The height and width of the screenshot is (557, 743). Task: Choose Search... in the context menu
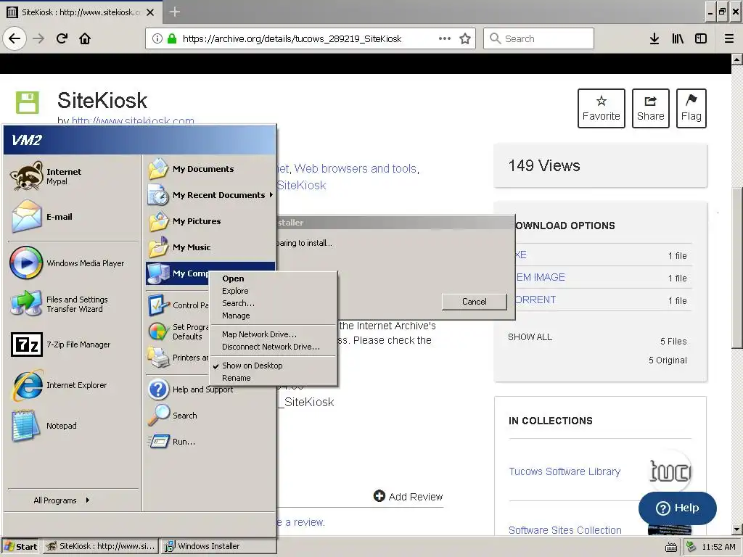click(273, 303)
